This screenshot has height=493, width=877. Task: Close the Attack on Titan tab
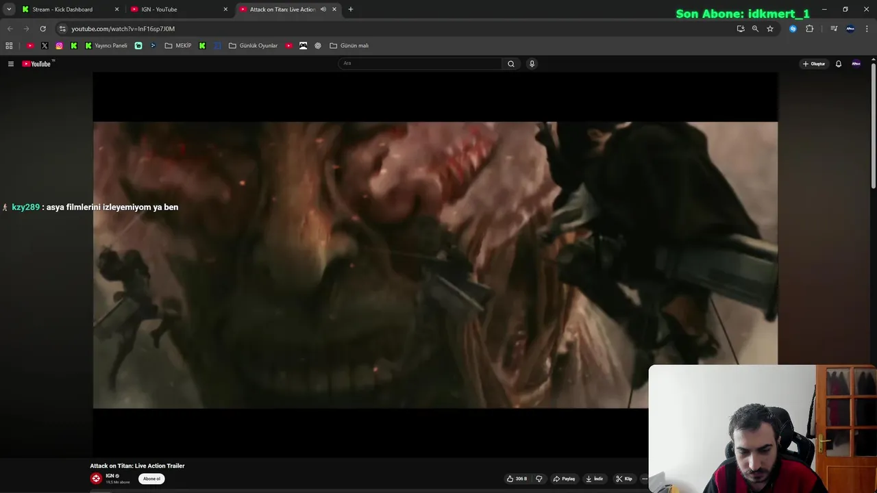coord(334,10)
